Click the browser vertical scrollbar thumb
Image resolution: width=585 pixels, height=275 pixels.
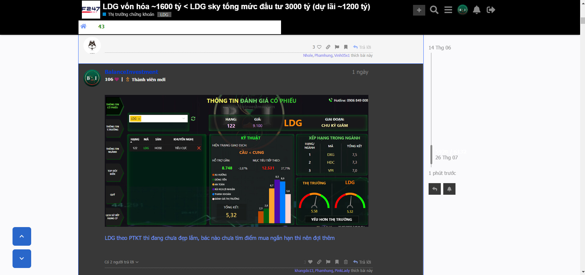tap(583, 21)
